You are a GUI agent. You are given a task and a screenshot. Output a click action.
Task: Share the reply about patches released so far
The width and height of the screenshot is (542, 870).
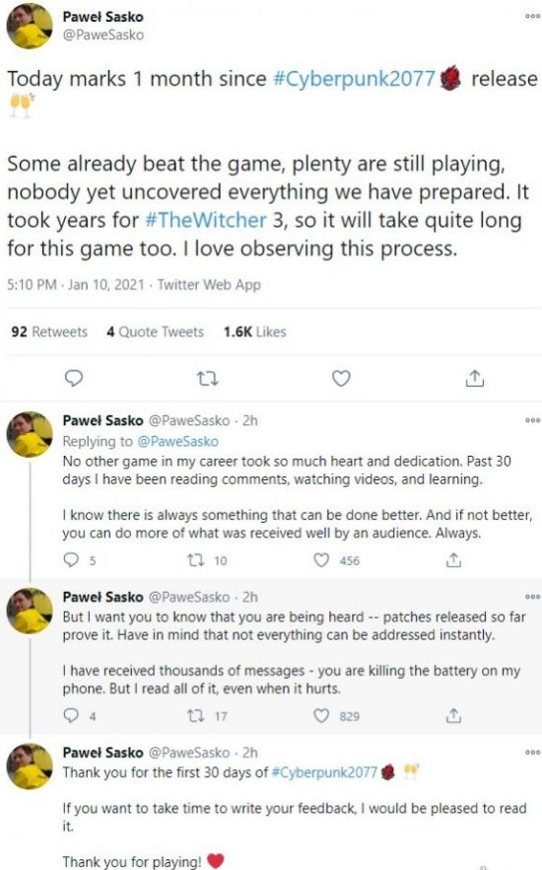point(453,716)
